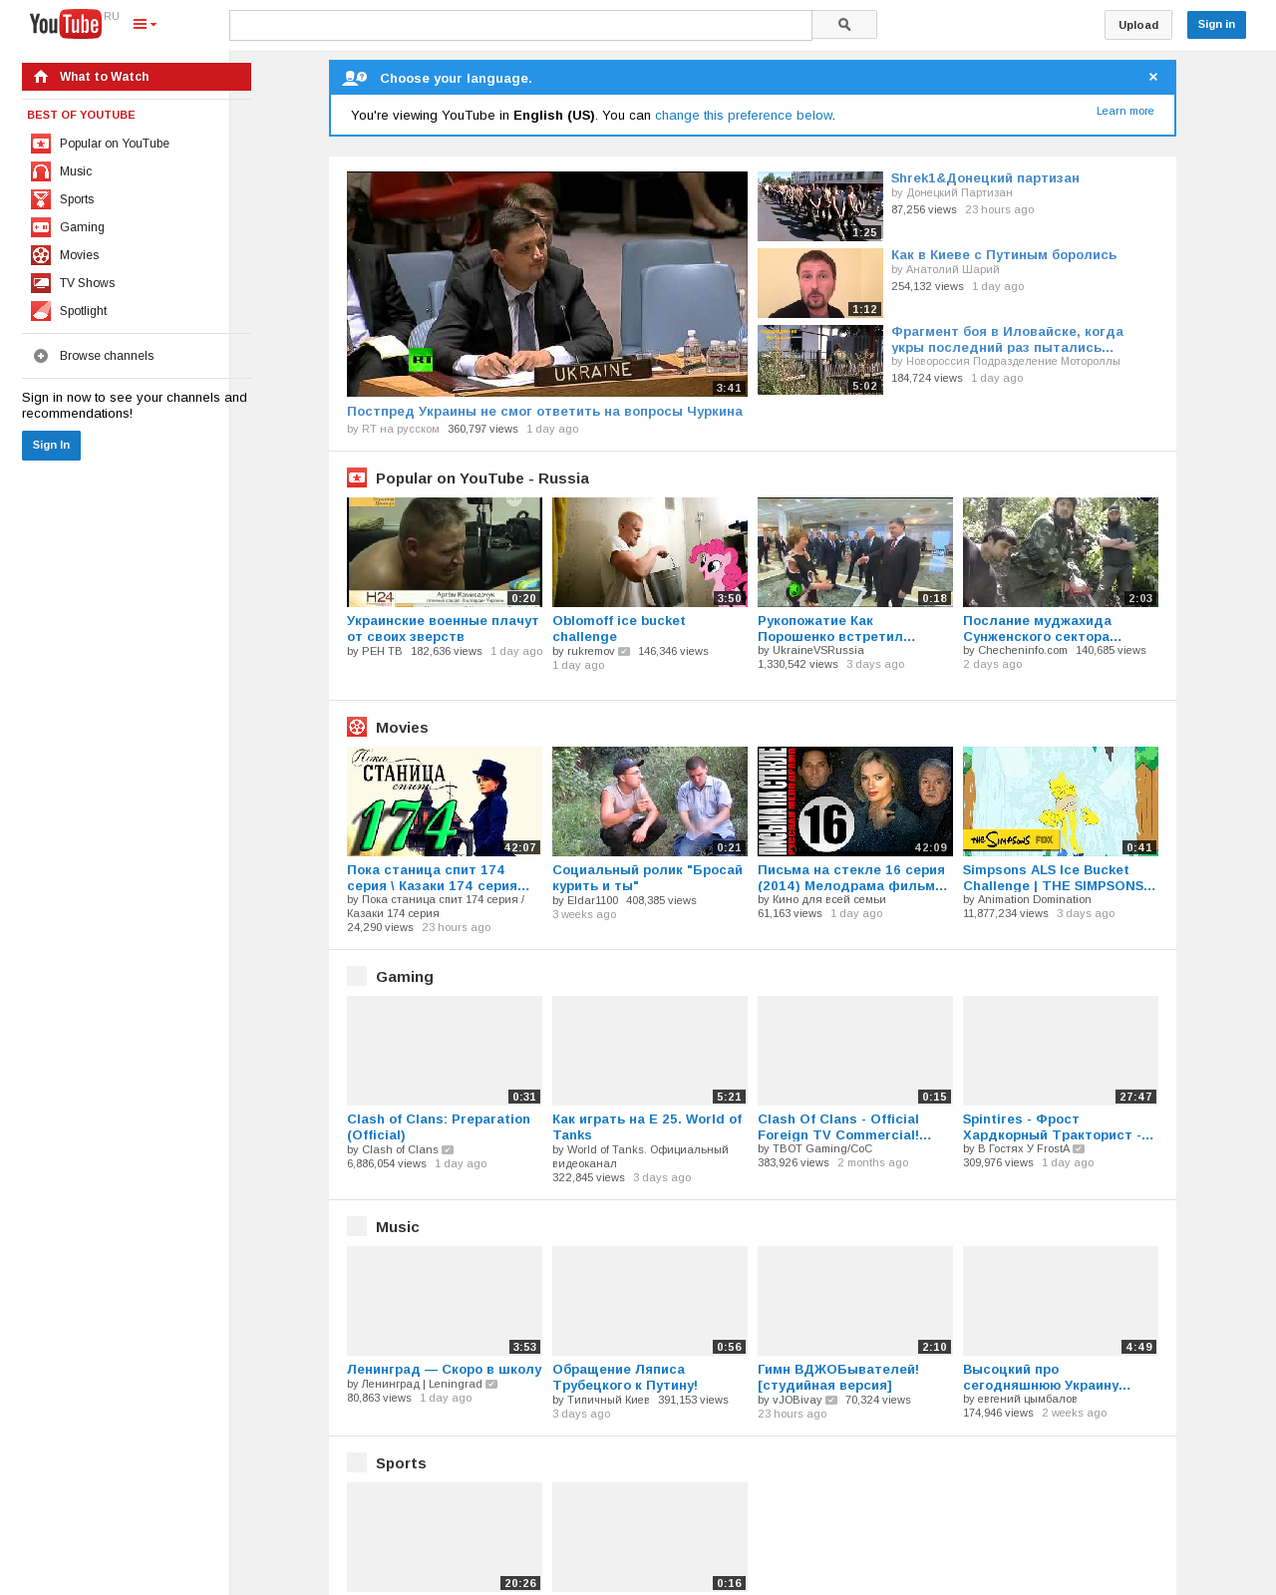This screenshot has height=1595, width=1276.
Task: Close the Choose your language banner
Action: coord(1153,77)
